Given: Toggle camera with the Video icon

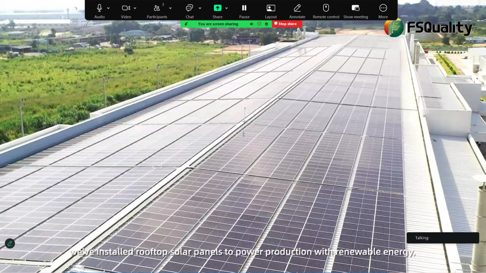Looking at the screenshot, I should point(126,8).
